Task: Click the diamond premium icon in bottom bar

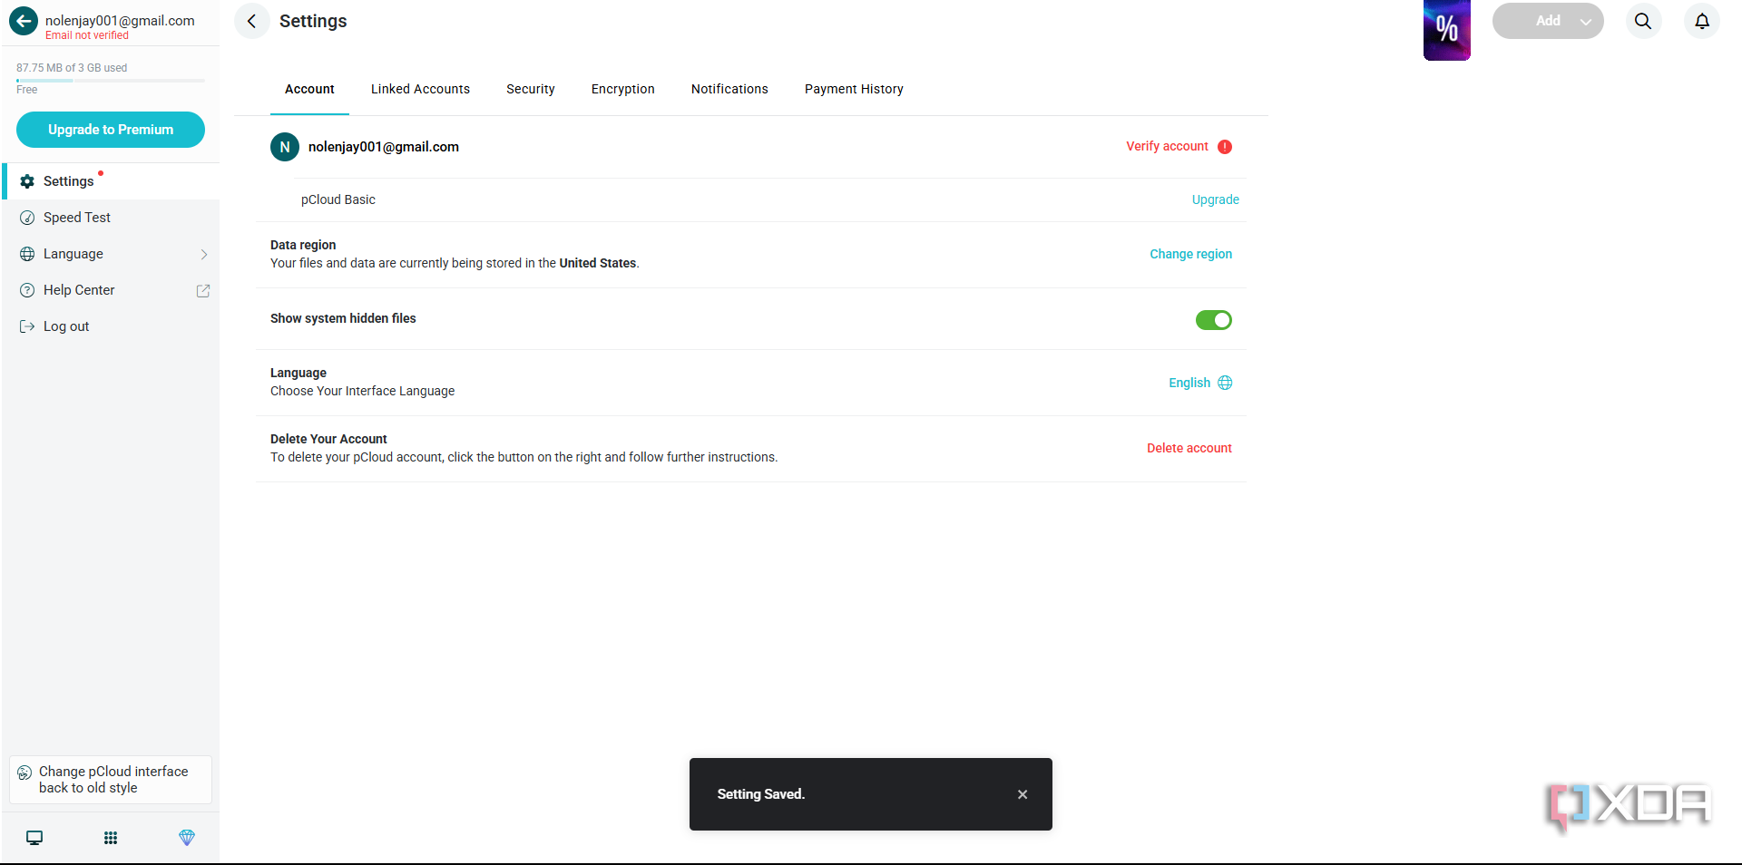Action: [x=187, y=838]
